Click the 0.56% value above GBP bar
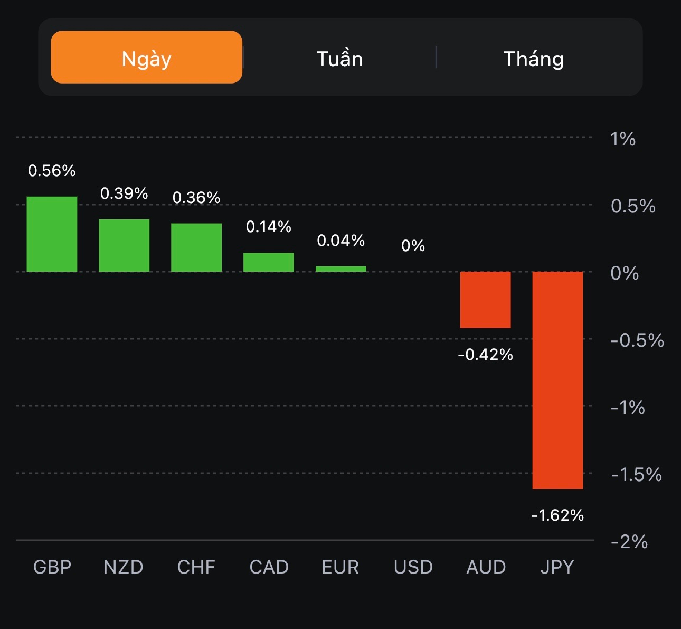Screen dimensions: 681x629 (52, 171)
